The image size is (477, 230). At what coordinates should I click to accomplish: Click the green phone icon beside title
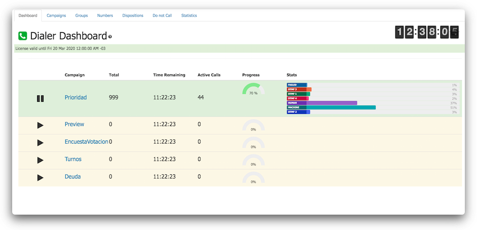click(23, 36)
